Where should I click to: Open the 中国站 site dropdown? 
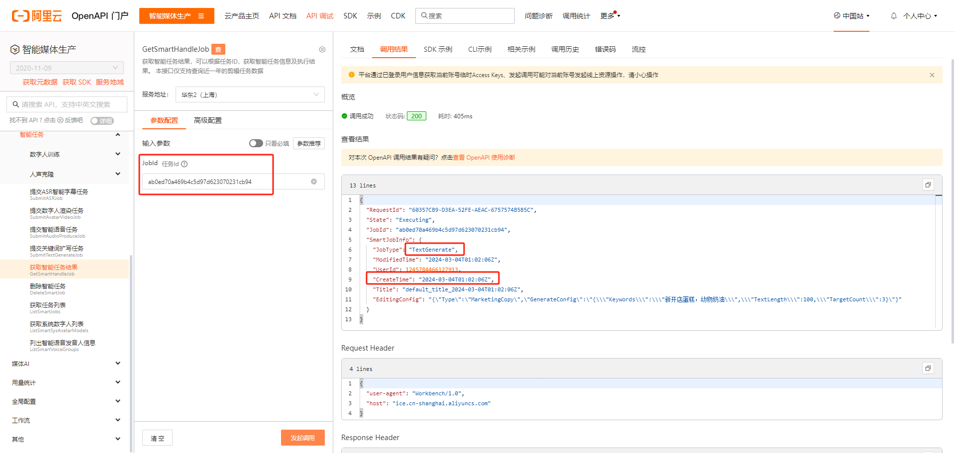[852, 16]
